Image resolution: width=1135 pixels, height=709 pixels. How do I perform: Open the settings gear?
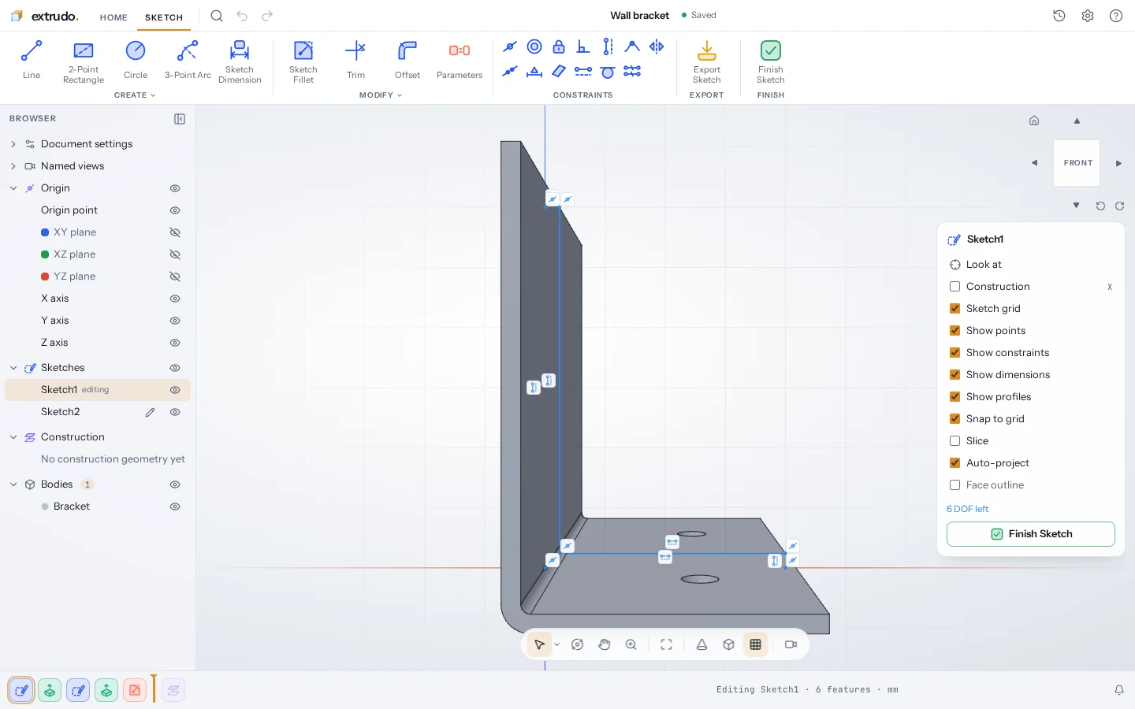point(1088,16)
